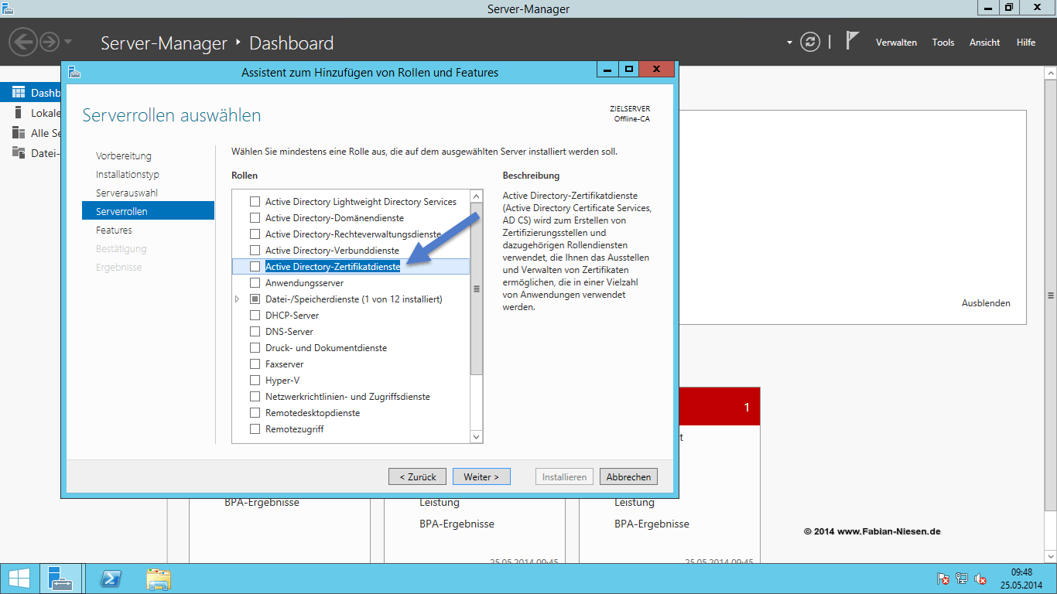Viewport: 1057px width, 594px height.
Task: Click the Abbrechen button
Action: (628, 476)
